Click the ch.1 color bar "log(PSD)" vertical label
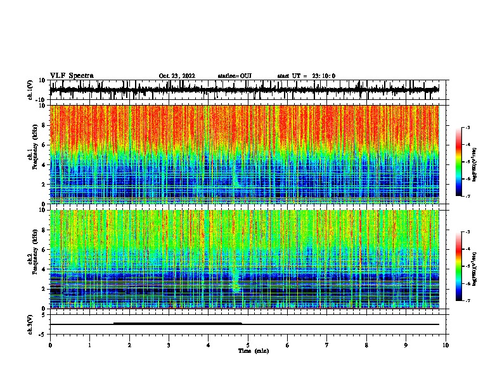The image size is (502, 387). (x=475, y=164)
